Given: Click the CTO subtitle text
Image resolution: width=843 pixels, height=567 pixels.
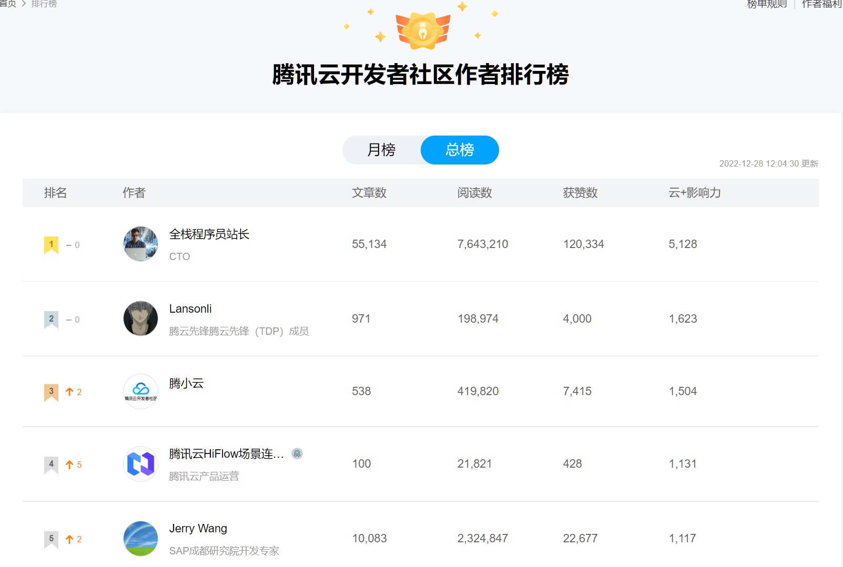Looking at the screenshot, I should [179, 257].
